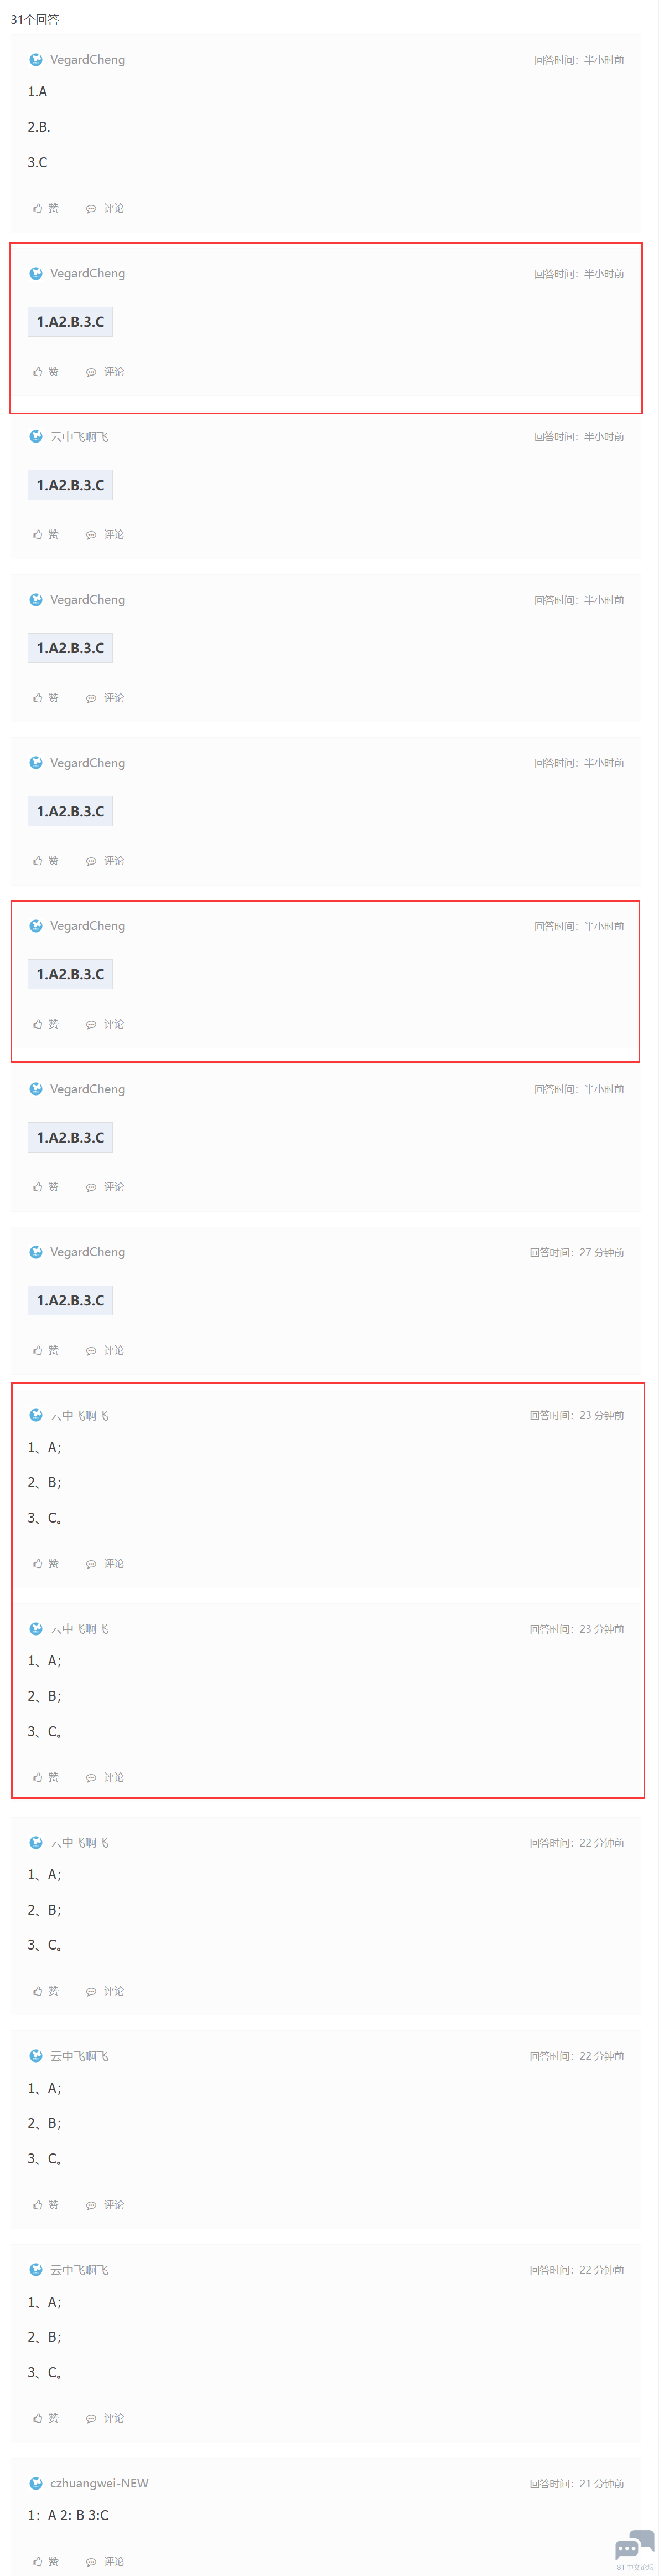Like the topmost VegardCheng answer listing 1.A
Viewport: 659px width, 2576px height.
[x=46, y=208]
